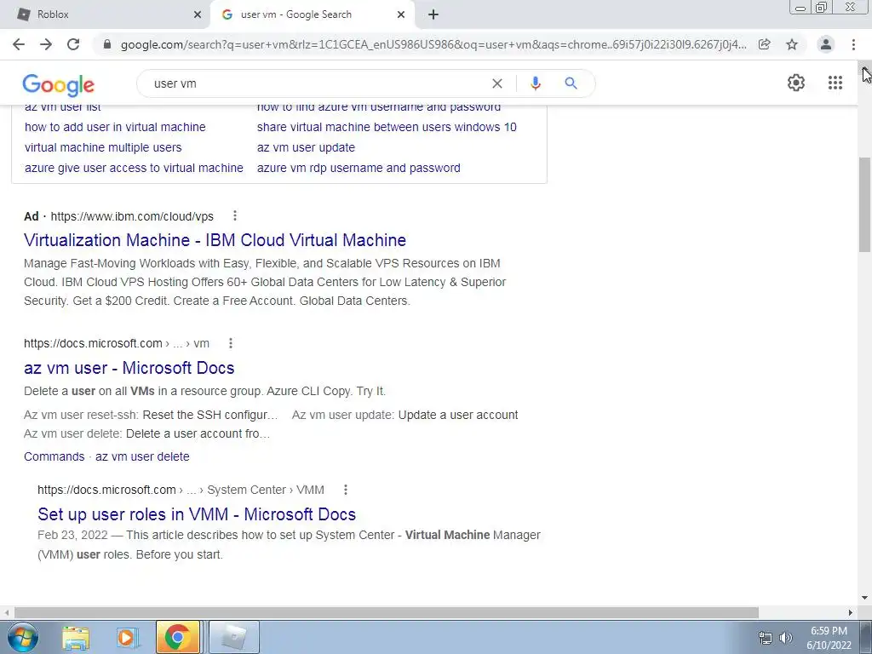Open 'Set up user roles in VMM' result
This screenshot has height=654, width=872.
click(197, 513)
